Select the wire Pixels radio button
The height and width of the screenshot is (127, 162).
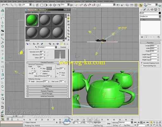point(60,73)
